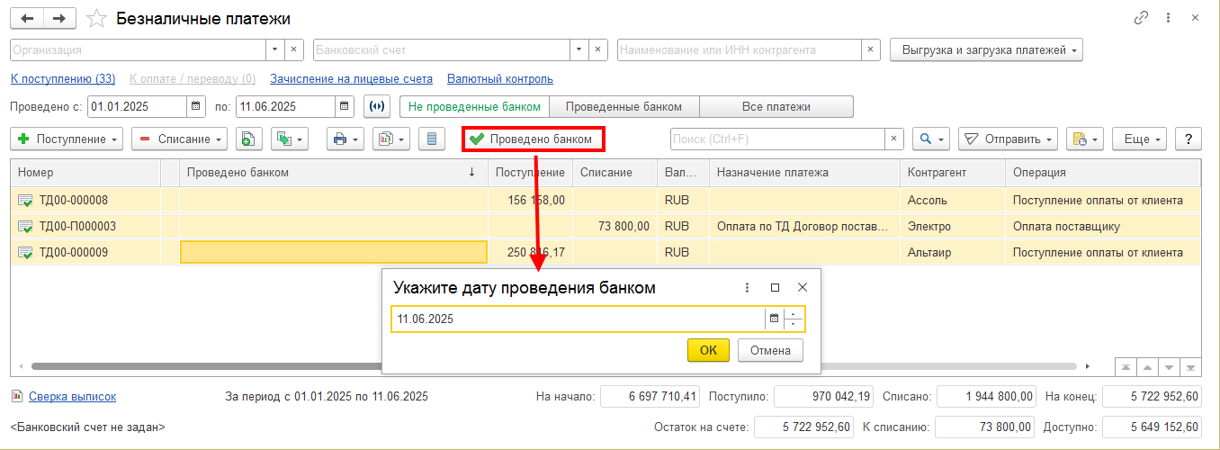Open the Валютный контроль link
Screen dimensions: 1220x450
(500, 79)
